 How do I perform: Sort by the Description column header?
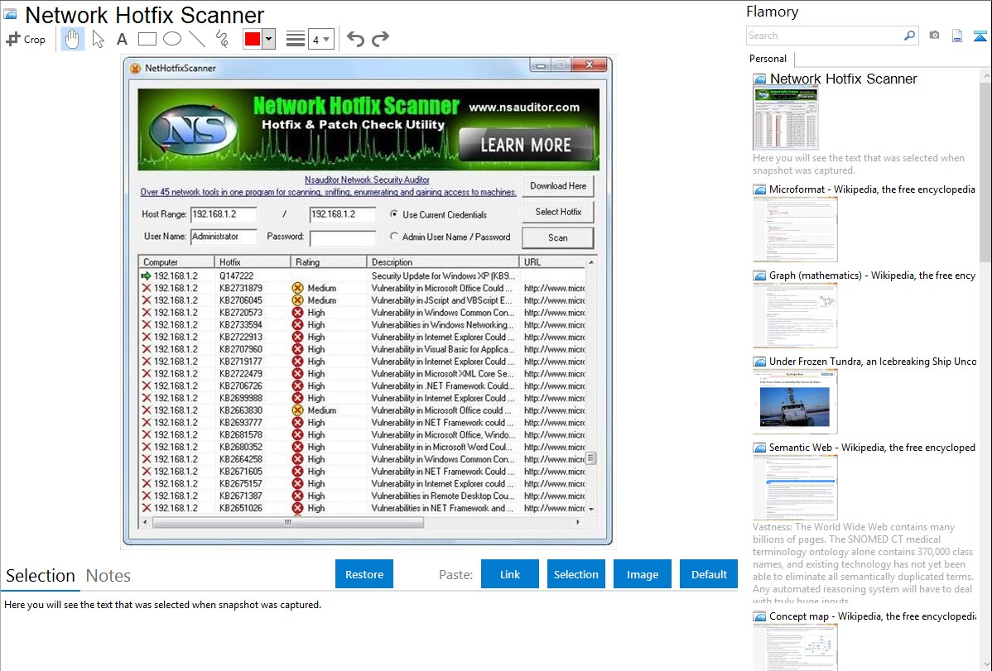click(442, 261)
